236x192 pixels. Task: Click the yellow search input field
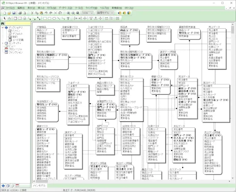18,24
